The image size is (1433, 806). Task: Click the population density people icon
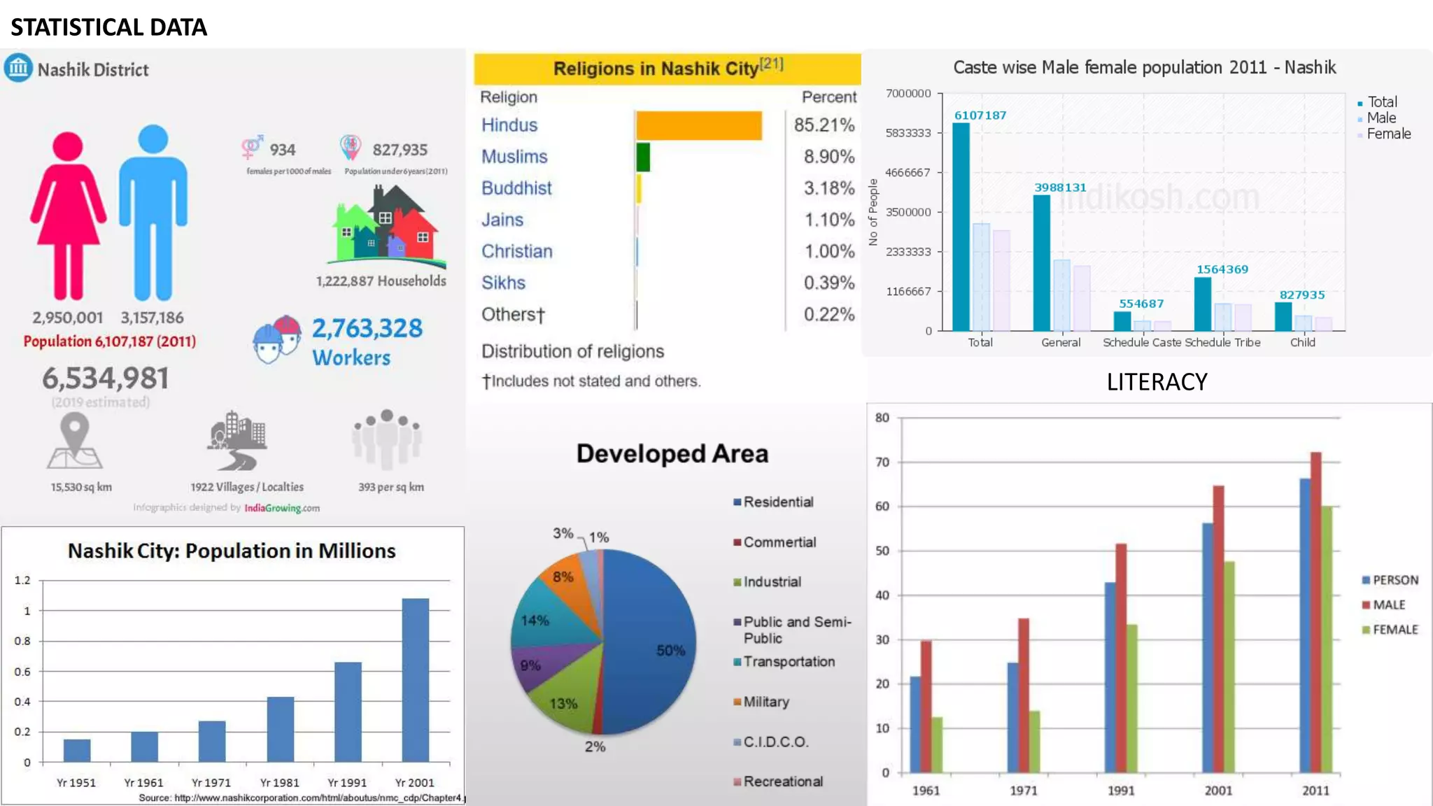387,439
